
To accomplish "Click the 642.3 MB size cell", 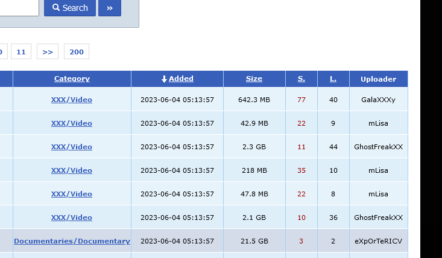I will pyautogui.click(x=254, y=100).
